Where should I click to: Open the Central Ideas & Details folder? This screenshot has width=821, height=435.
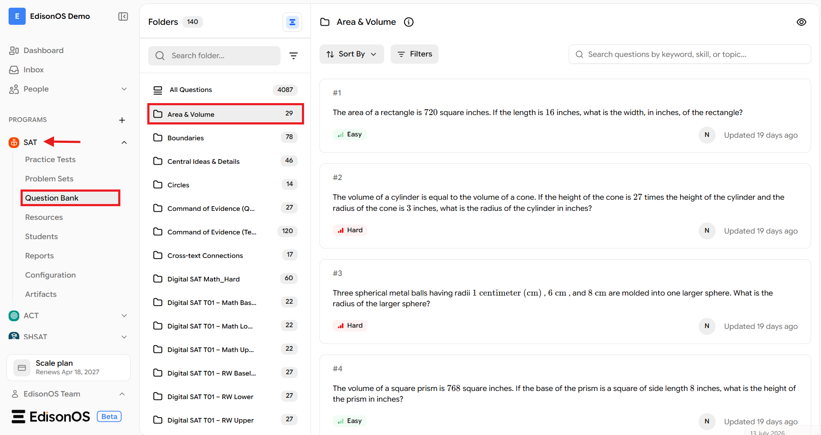click(225, 161)
